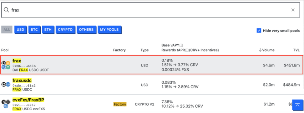Click the Factory badge on cvxFxs/FraxBP
The width and height of the screenshot is (304, 113).
[x=120, y=104]
